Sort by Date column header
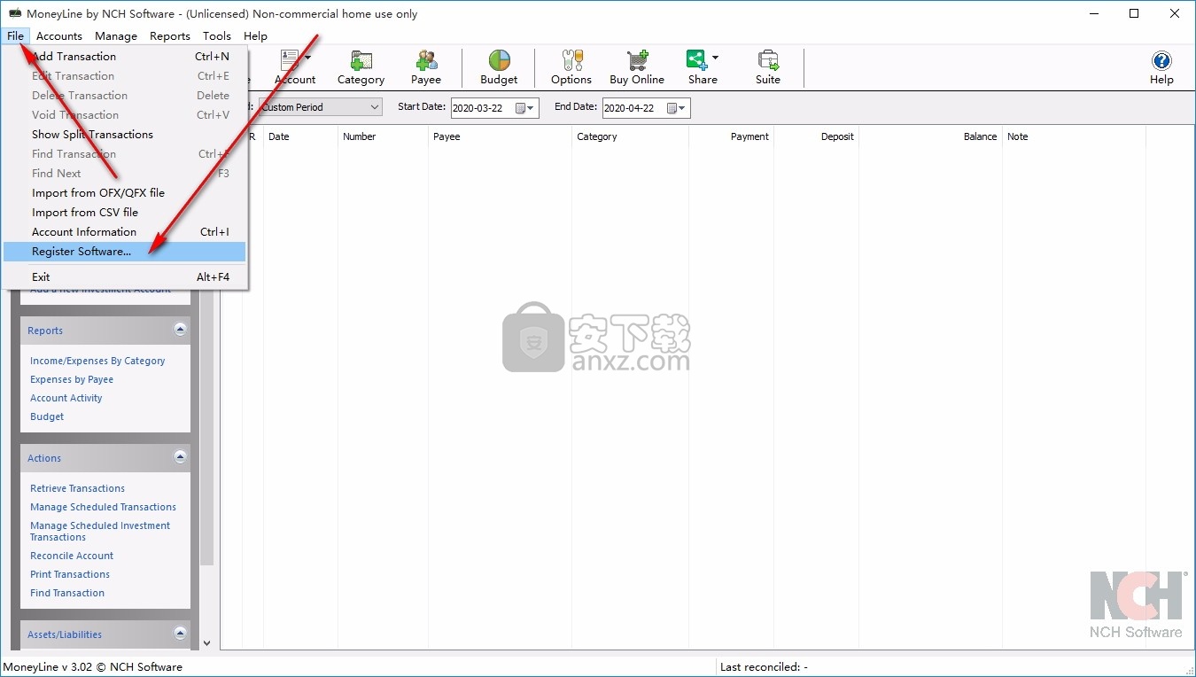The height and width of the screenshot is (677, 1196). [301, 136]
